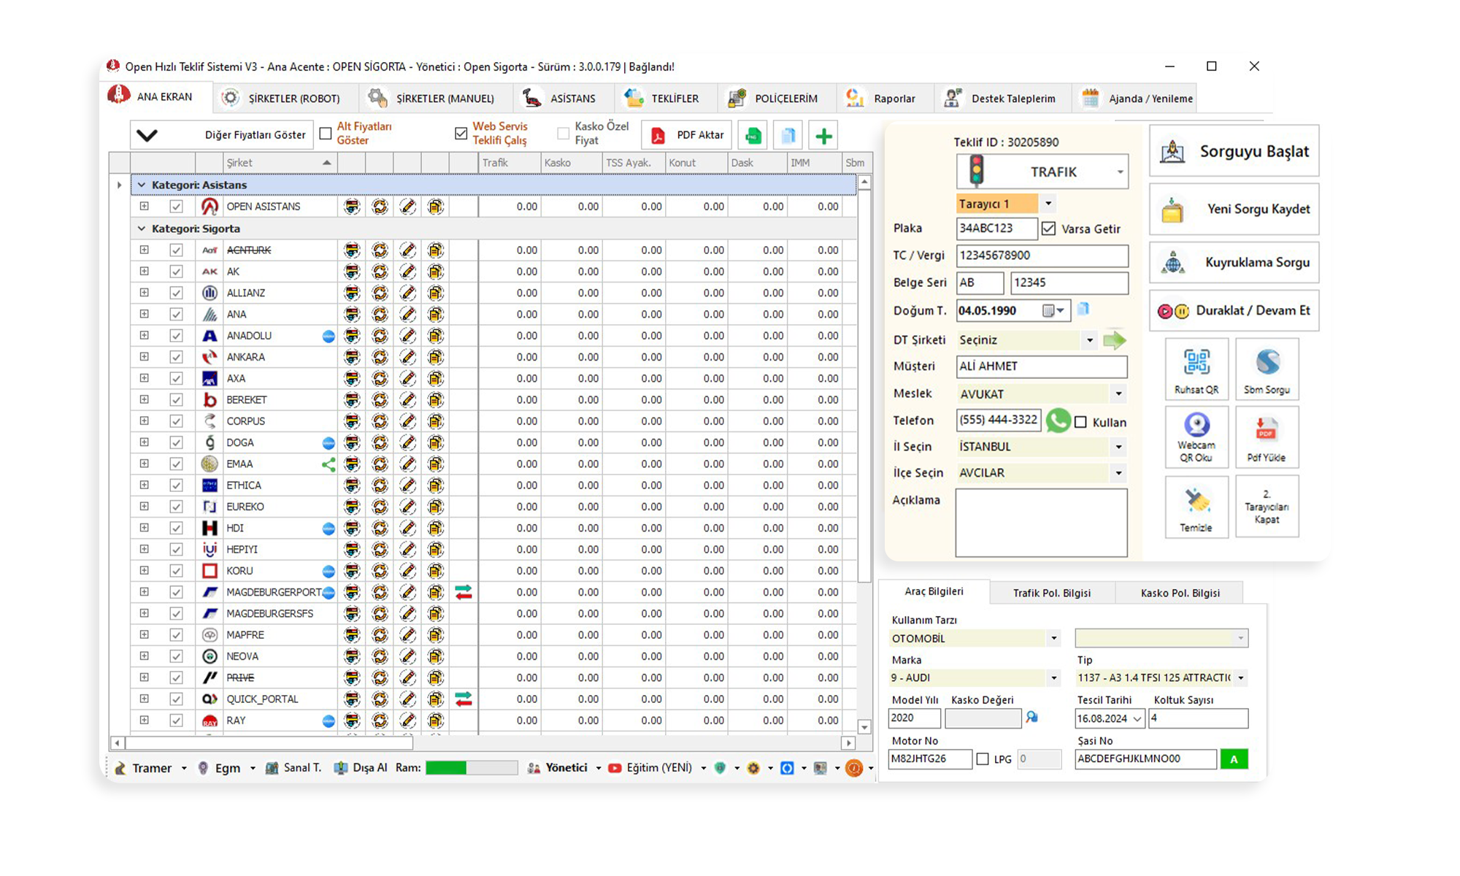Viewport: 1460px width, 876px height.
Task: Click the orange circle icon in status bar
Action: point(853,768)
